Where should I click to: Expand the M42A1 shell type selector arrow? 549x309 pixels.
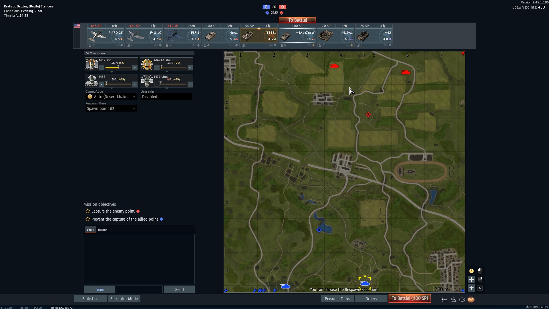[x=167, y=72]
